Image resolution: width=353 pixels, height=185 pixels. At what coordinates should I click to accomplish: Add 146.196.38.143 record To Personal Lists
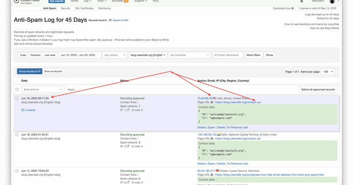pyautogui.click(x=237, y=164)
